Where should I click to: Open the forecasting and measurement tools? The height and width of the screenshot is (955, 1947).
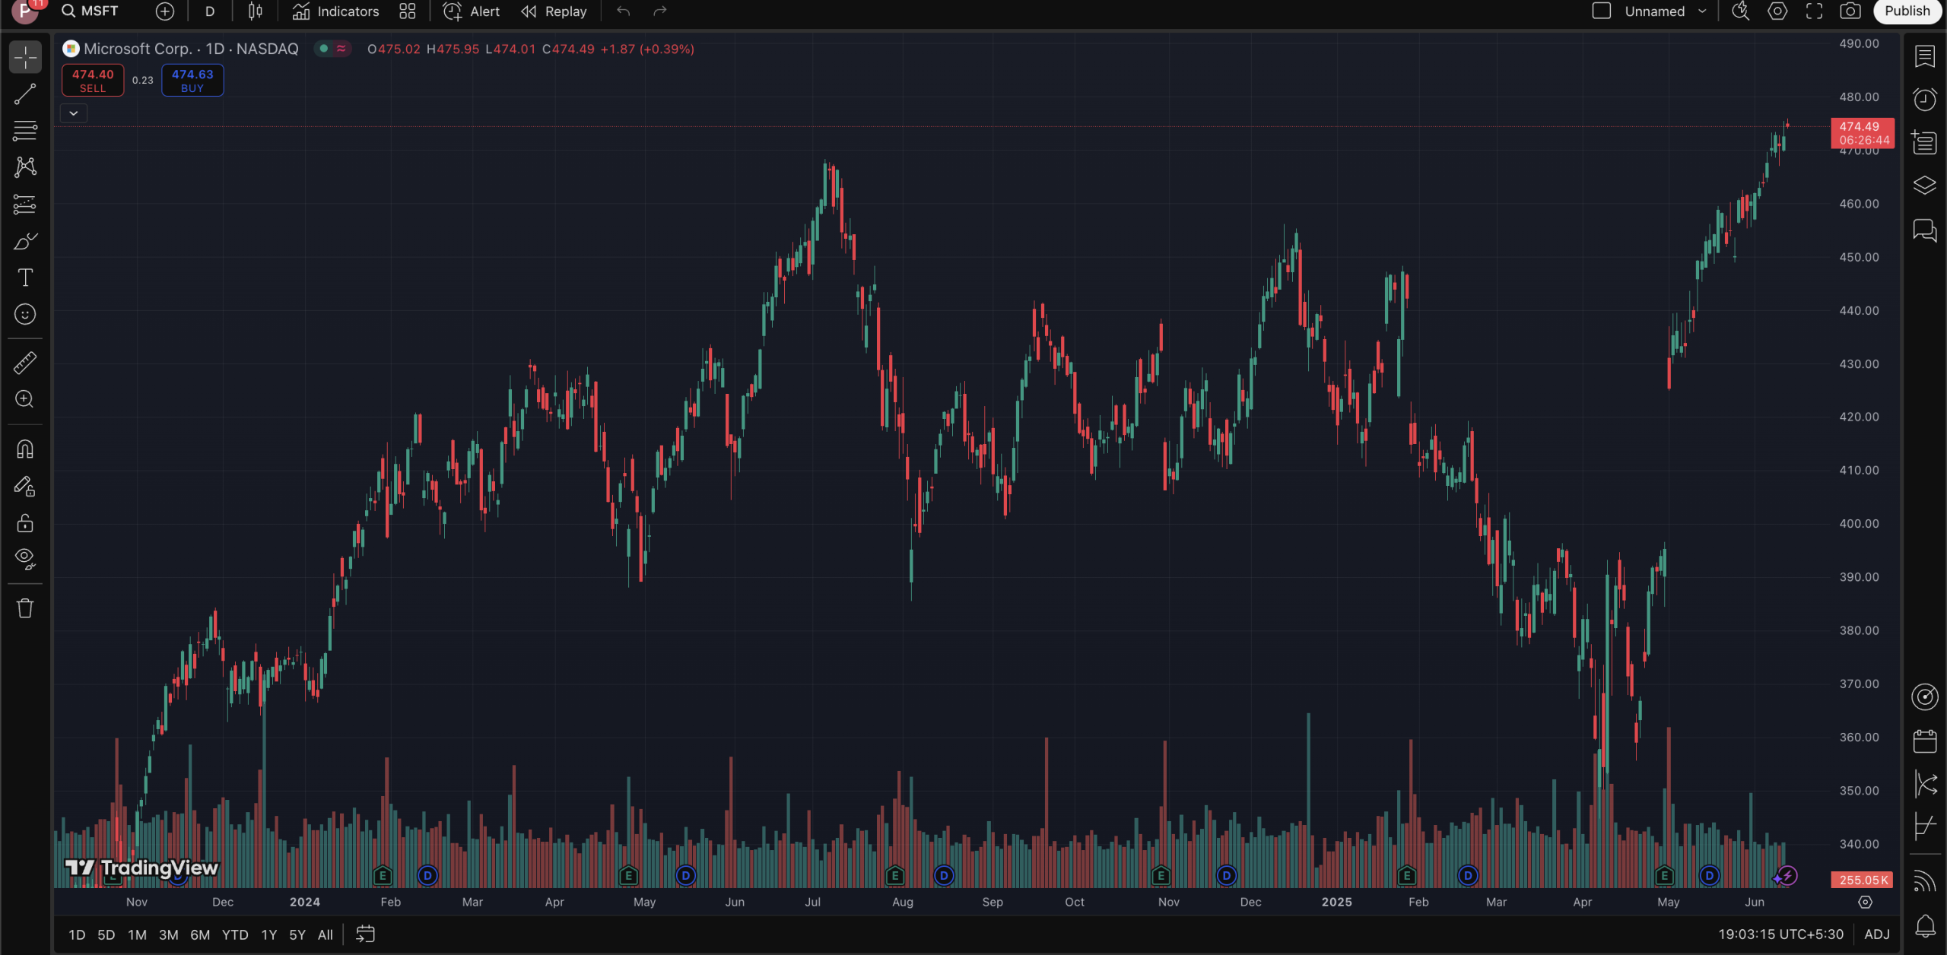pyautogui.click(x=25, y=204)
